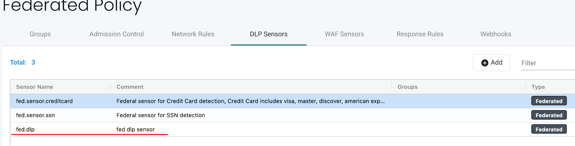This screenshot has height=146, width=575.
Task: Click the Groups column header
Action: click(408, 87)
